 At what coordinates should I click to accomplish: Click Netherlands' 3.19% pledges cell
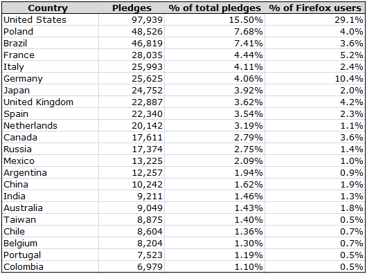click(215, 125)
